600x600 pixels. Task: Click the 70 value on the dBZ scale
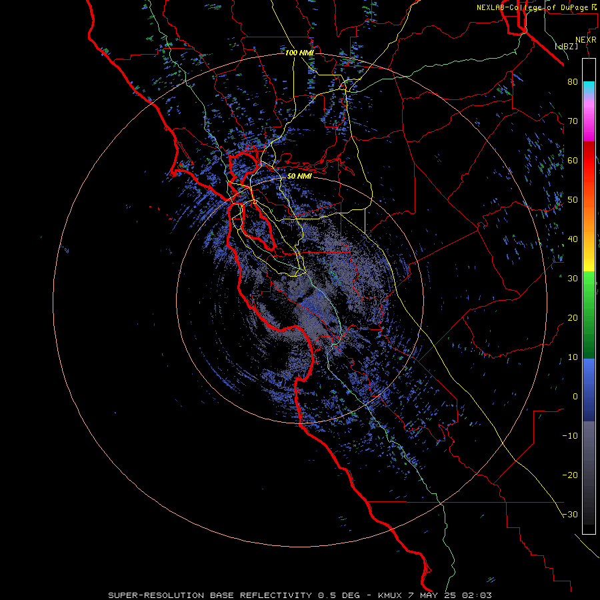coord(573,121)
